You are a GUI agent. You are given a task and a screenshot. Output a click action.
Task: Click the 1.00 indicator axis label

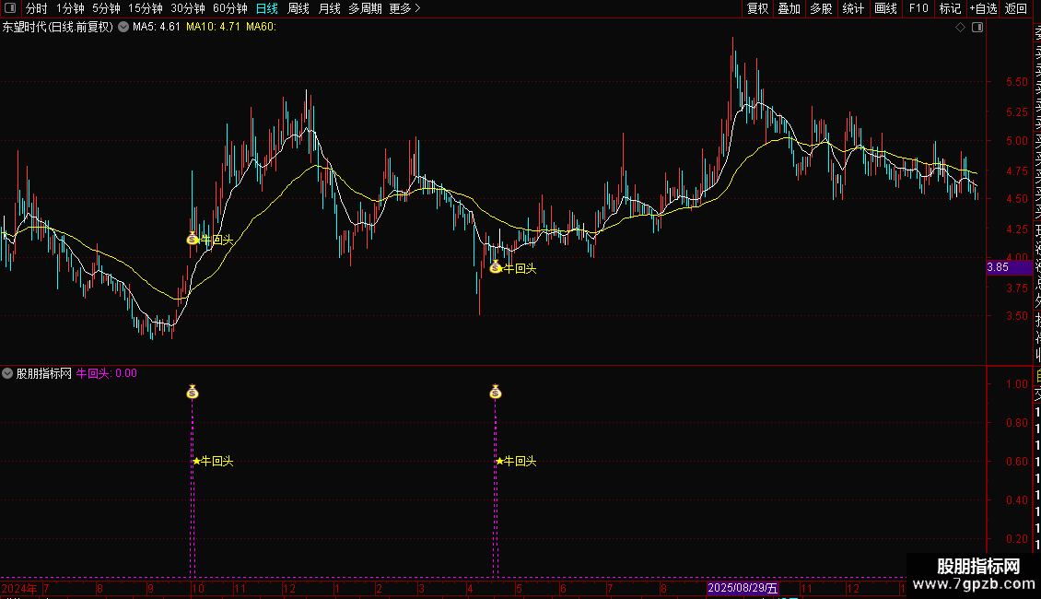[1016, 384]
